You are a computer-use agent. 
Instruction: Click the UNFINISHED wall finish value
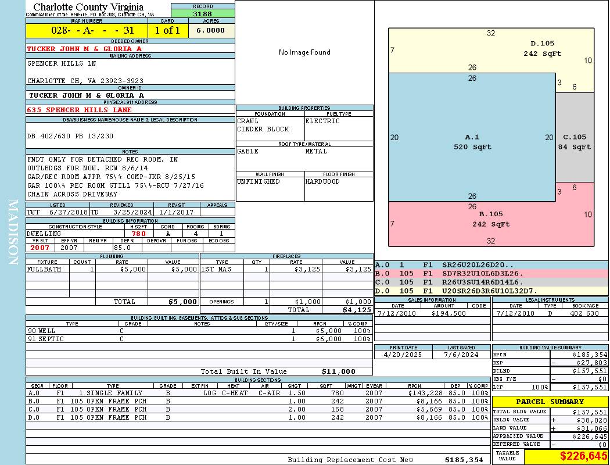259,181
